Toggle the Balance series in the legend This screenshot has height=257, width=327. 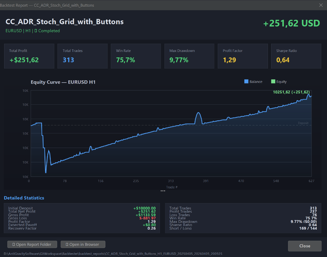tap(253, 82)
